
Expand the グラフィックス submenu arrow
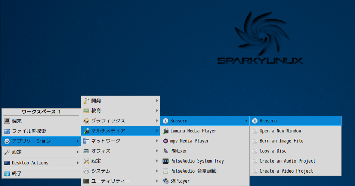click(157, 121)
